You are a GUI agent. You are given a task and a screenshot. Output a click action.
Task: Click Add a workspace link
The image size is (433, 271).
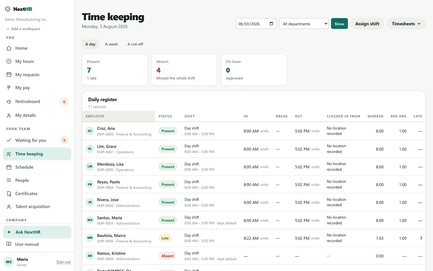[23, 29]
